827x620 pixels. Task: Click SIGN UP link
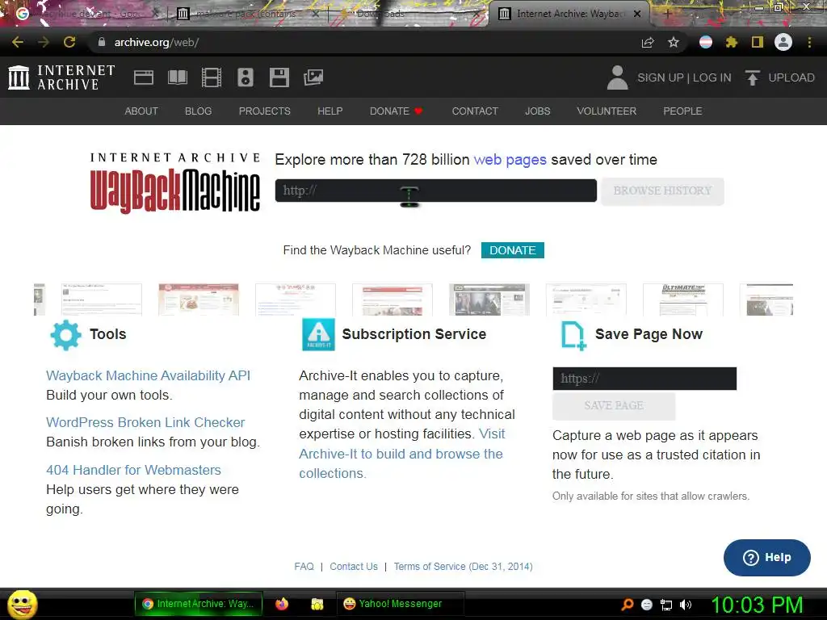pyautogui.click(x=661, y=77)
